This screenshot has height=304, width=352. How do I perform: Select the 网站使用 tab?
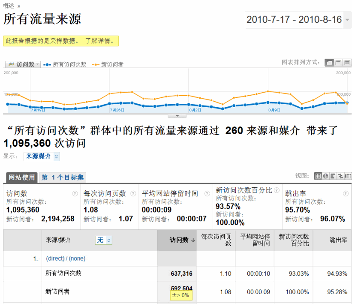point(21,178)
